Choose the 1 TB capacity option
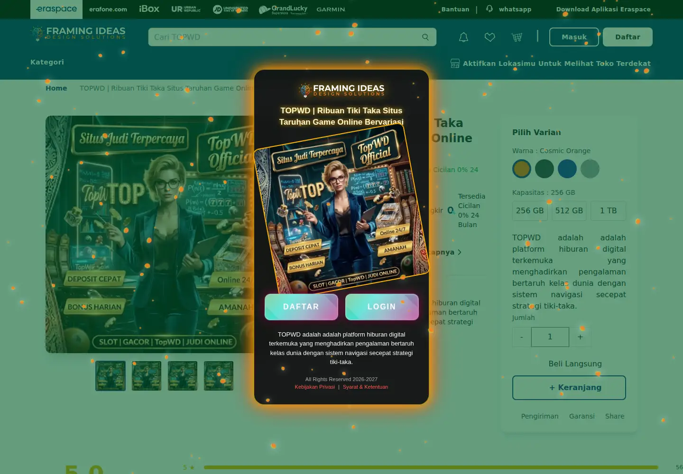The image size is (683, 474). tap(608, 211)
